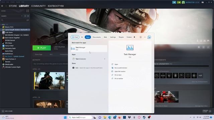
Task: Select the People filter in search
Action: pyautogui.click(x=121, y=37)
